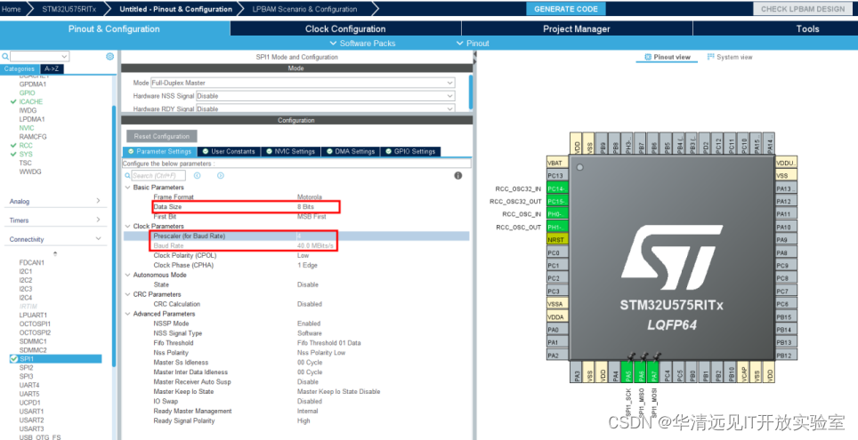This screenshot has width=858, height=440.
Task: Open LPBAM Scenario & Configuration breadcrumb
Action: [x=304, y=9]
